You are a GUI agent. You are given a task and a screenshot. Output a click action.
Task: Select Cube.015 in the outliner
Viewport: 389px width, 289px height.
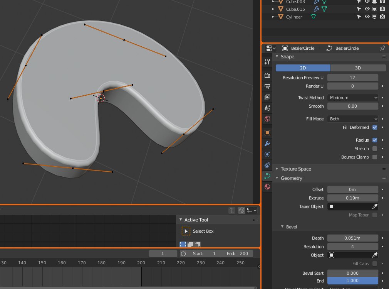tap(295, 9)
